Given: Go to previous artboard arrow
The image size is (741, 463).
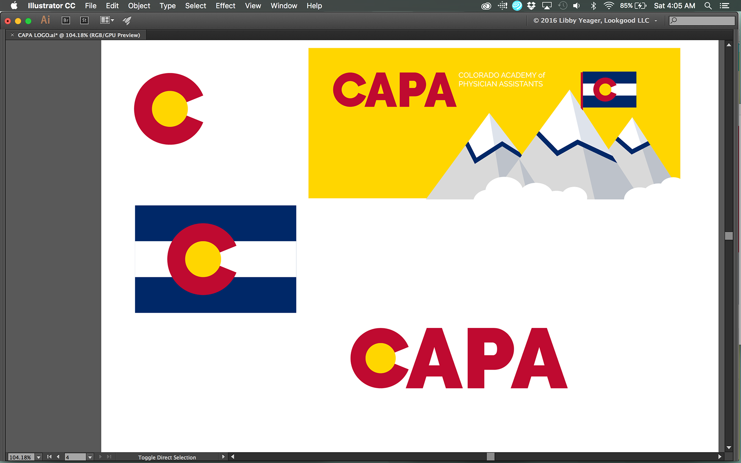Looking at the screenshot, I should (58, 457).
